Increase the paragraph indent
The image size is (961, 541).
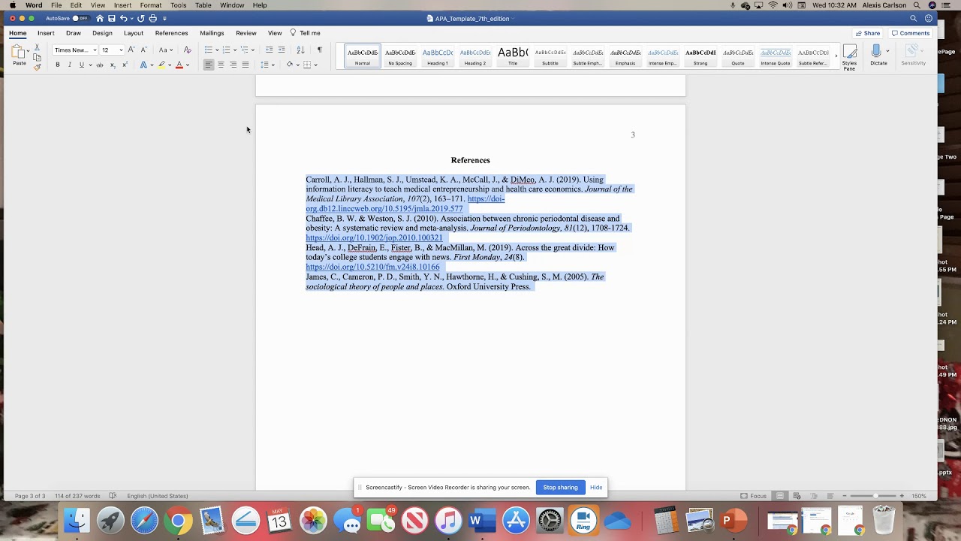(x=282, y=50)
